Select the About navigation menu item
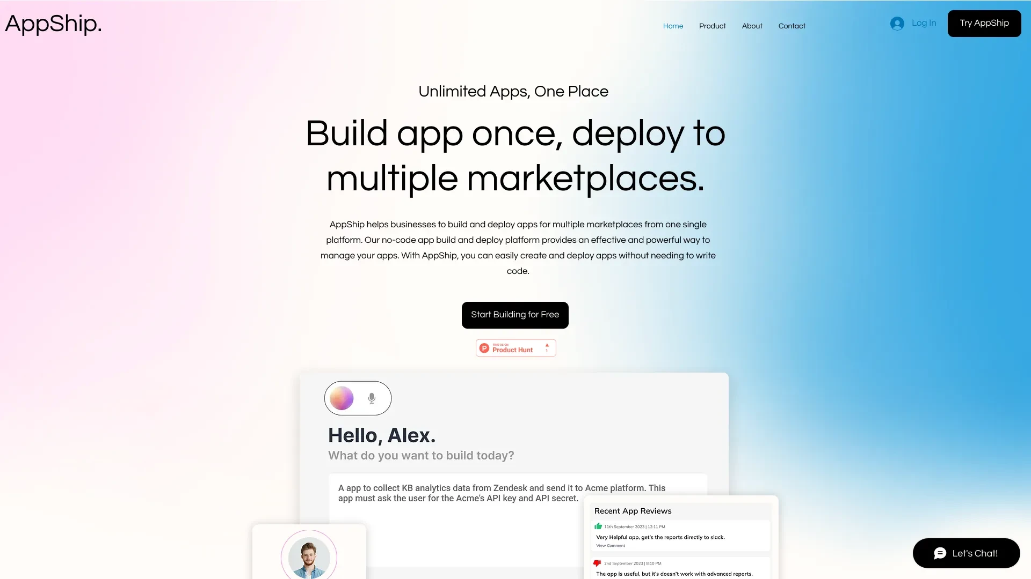 [752, 26]
